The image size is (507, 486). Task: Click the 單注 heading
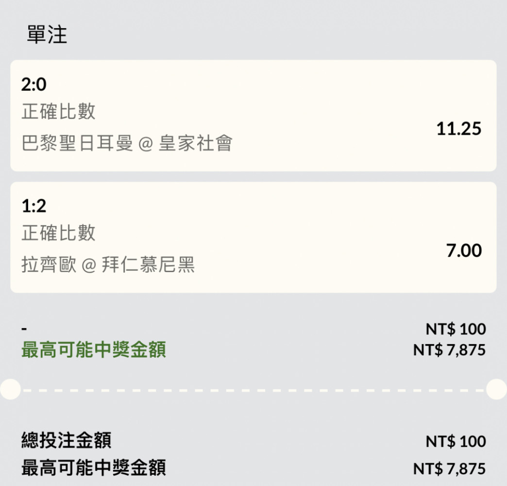[47, 35]
